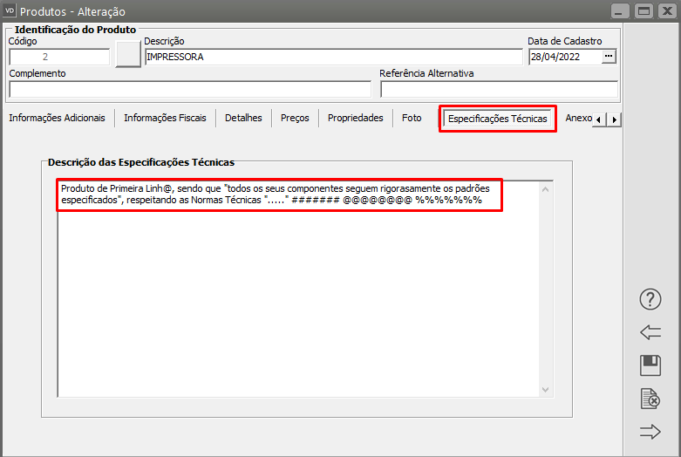Open the calendar picker for Data de Cadastro
Viewport: 681px width, 457px height.
click(x=609, y=57)
